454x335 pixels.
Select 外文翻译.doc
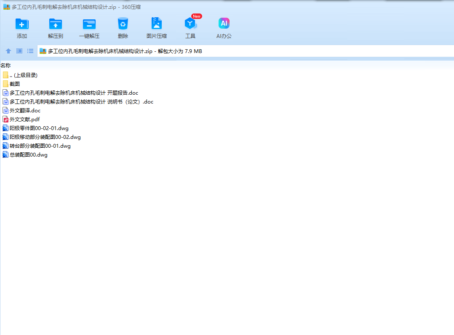pyautogui.click(x=25, y=111)
